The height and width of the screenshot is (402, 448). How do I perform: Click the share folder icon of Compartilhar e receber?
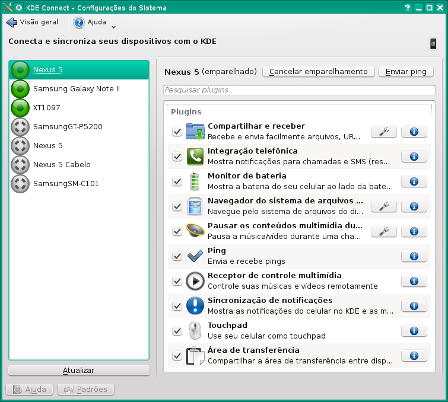(x=195, y=132)
